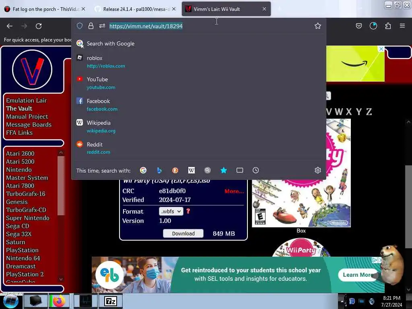
Task: Open Firefox from the taskbar
Action: (59, 301)
